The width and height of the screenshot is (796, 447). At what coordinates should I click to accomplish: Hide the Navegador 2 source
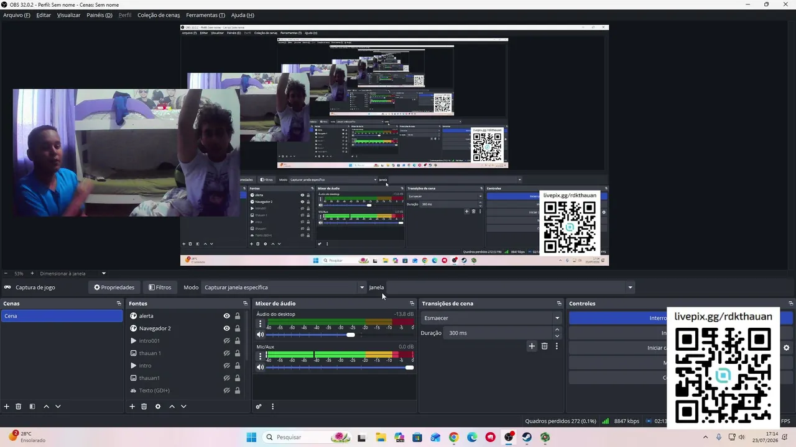[x=227, y=328]
